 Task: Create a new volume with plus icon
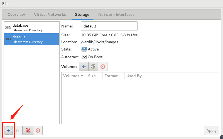[84, 67]
